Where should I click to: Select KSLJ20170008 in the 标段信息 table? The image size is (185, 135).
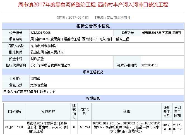tap(15, 127)
